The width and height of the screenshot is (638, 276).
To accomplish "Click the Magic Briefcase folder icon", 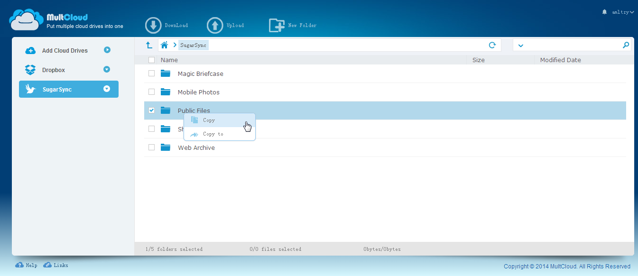I will [166, 74].
